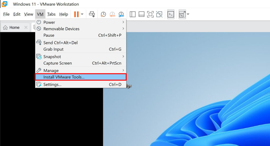The height and width of the screenshot is (146, 270).
Task: Select Grab Input menu entry
Action: pos(81,49)
